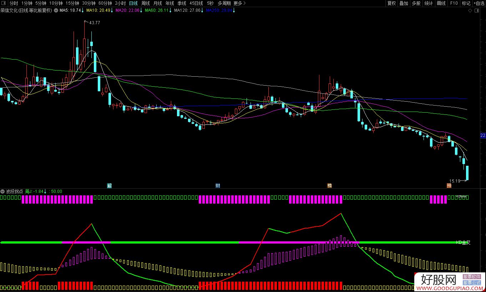Click the diamond icon near top right
Image resolution: width=486 pixels, height=292 pixels.
(470, 11)
